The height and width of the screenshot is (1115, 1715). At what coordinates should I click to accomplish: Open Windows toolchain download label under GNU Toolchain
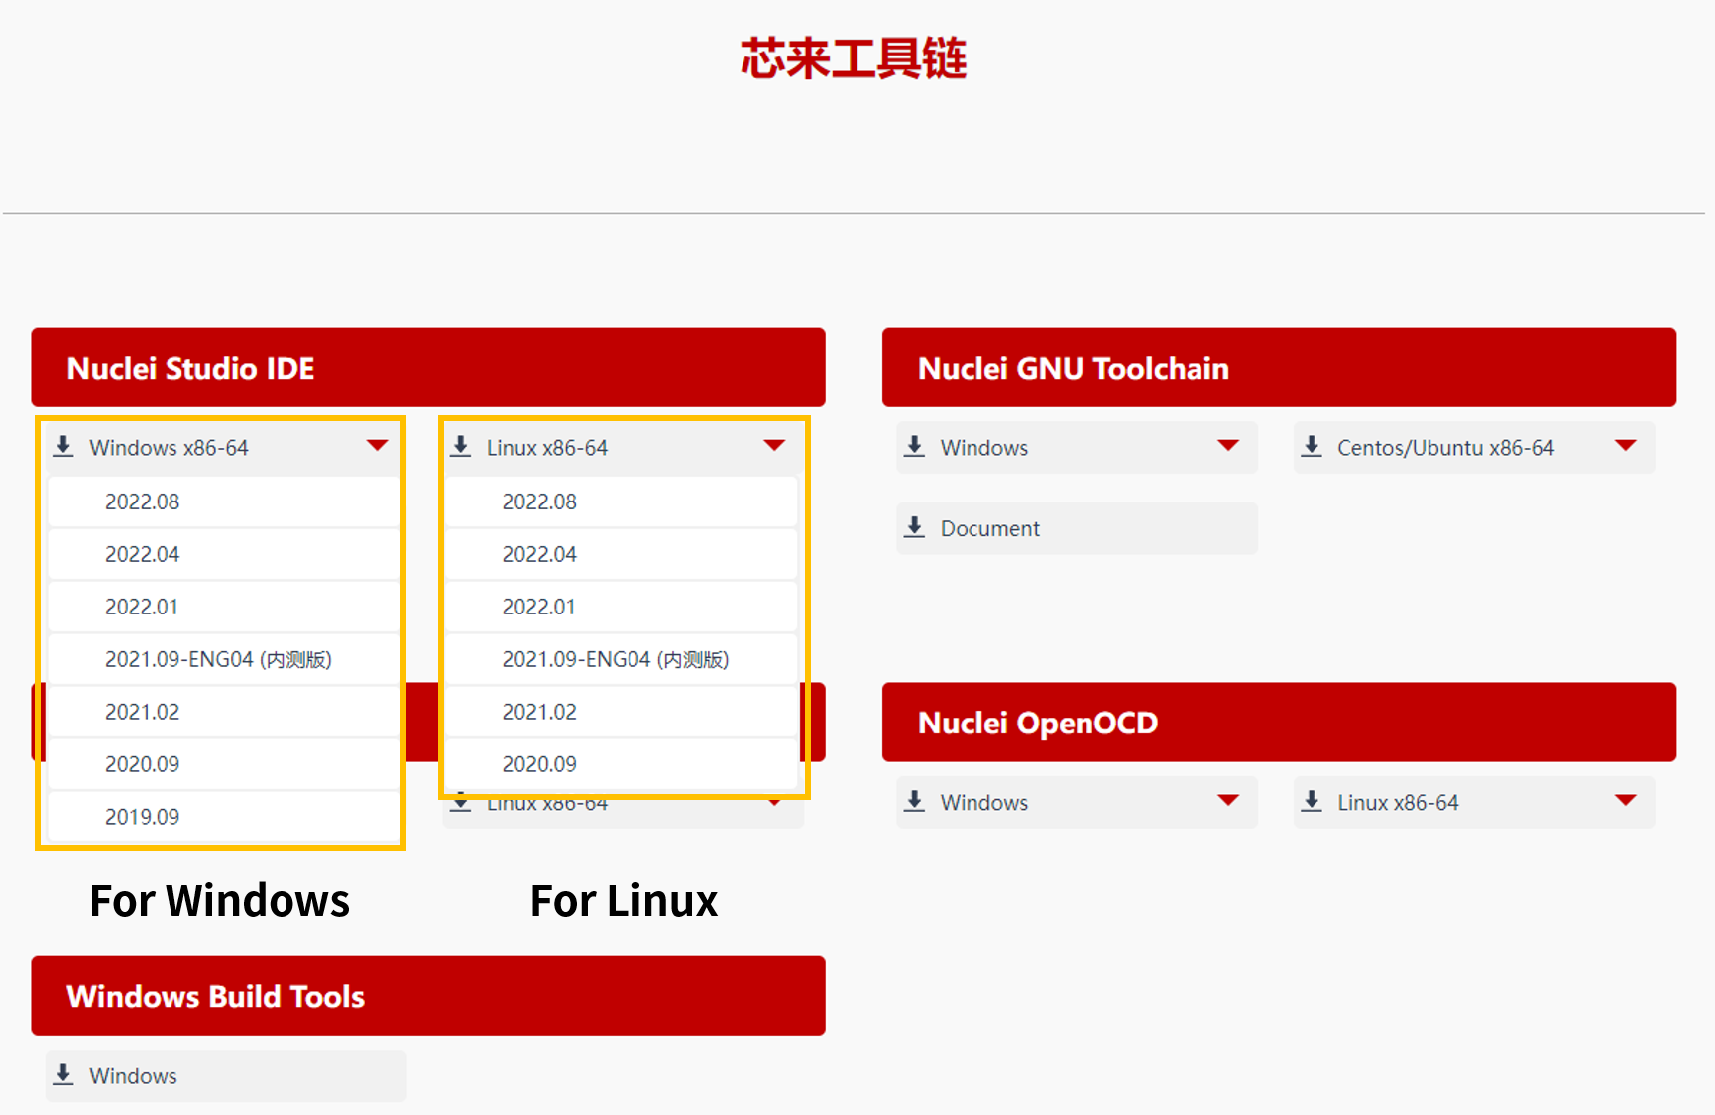coord(984,447)
